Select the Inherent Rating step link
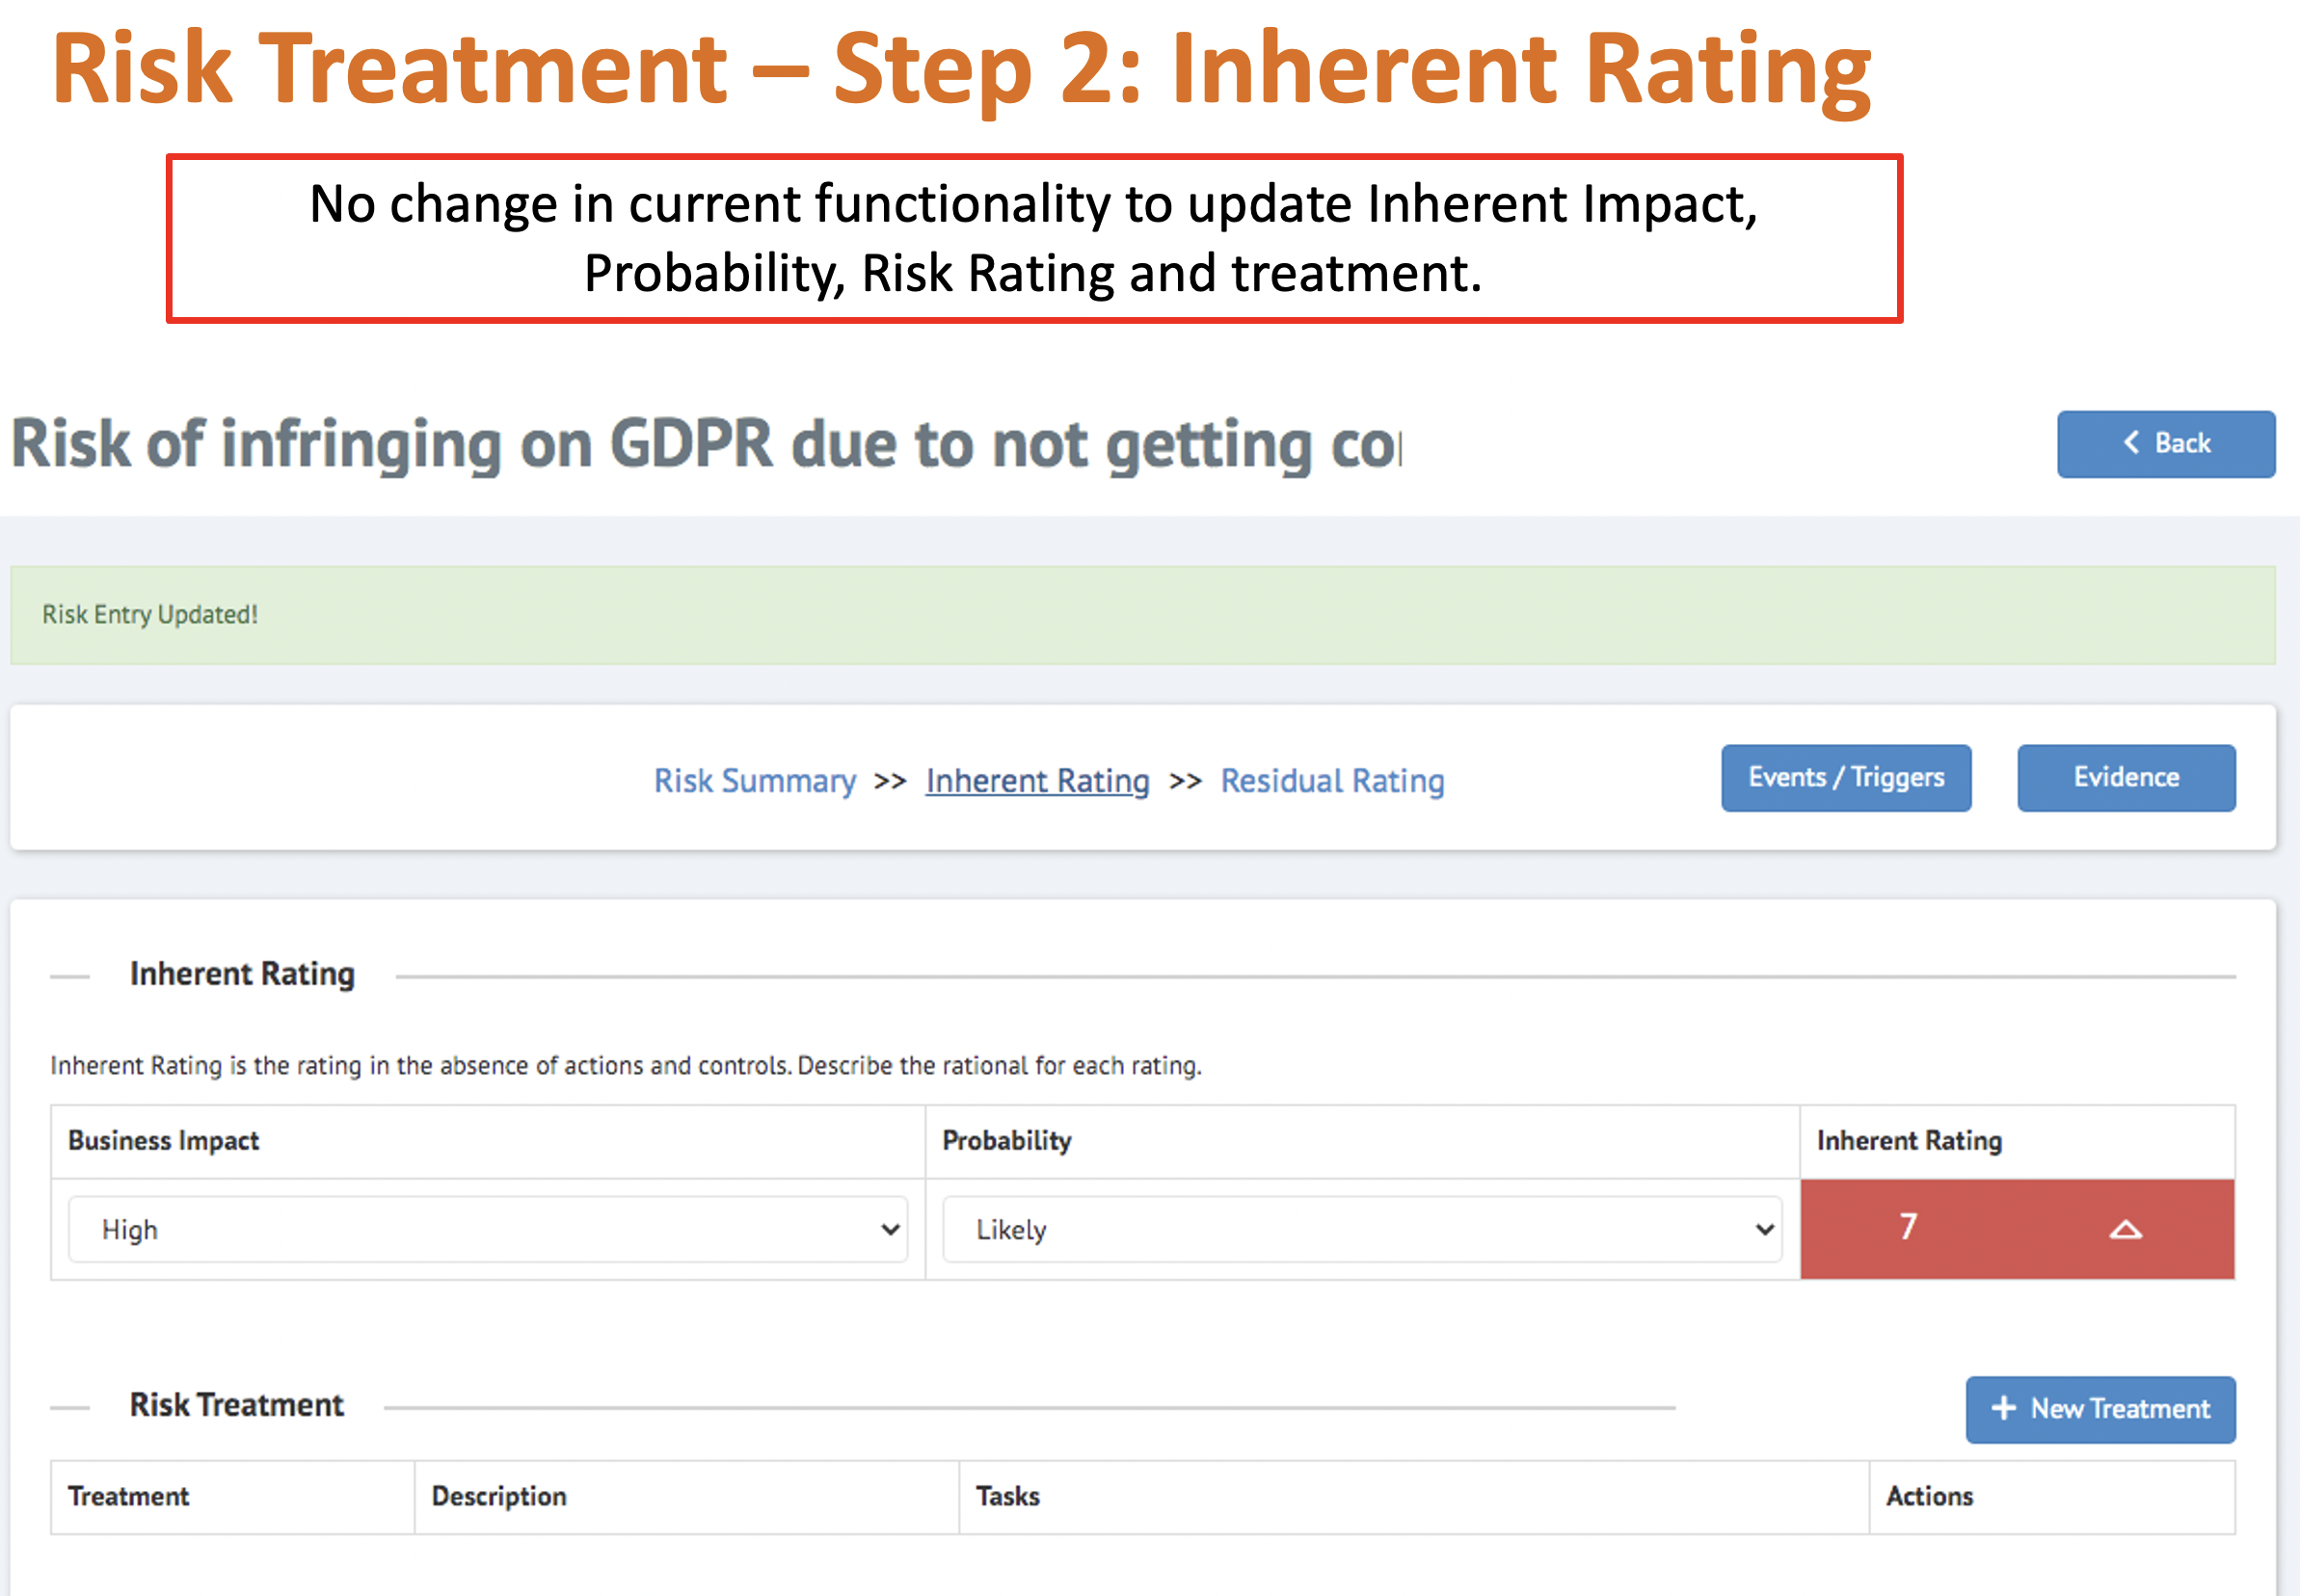 (x=1037, y=780)
